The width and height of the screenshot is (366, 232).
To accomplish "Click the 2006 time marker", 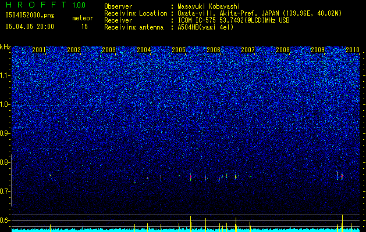I will pyautogui.click(x=214, y=49).
